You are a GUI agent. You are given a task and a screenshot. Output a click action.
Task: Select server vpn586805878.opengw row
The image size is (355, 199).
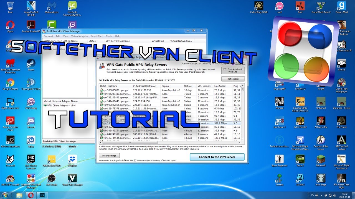(x=170, y=90)
